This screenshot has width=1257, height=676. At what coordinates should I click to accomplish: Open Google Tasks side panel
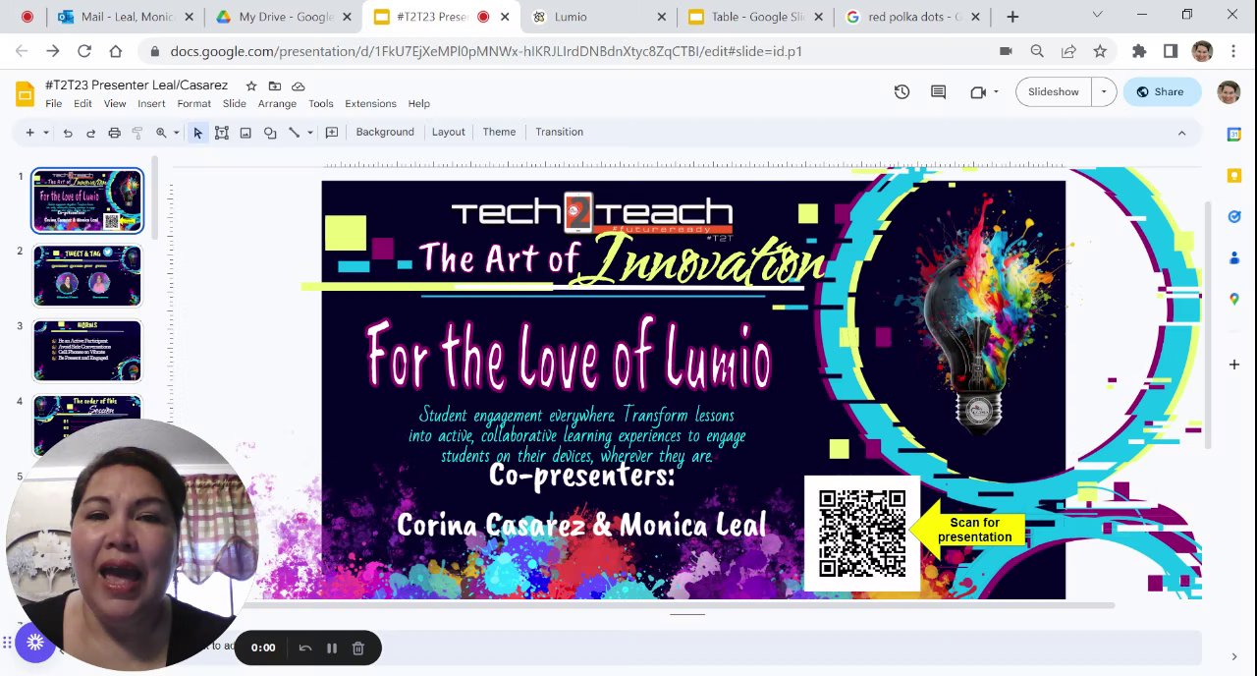(1234, 216)
